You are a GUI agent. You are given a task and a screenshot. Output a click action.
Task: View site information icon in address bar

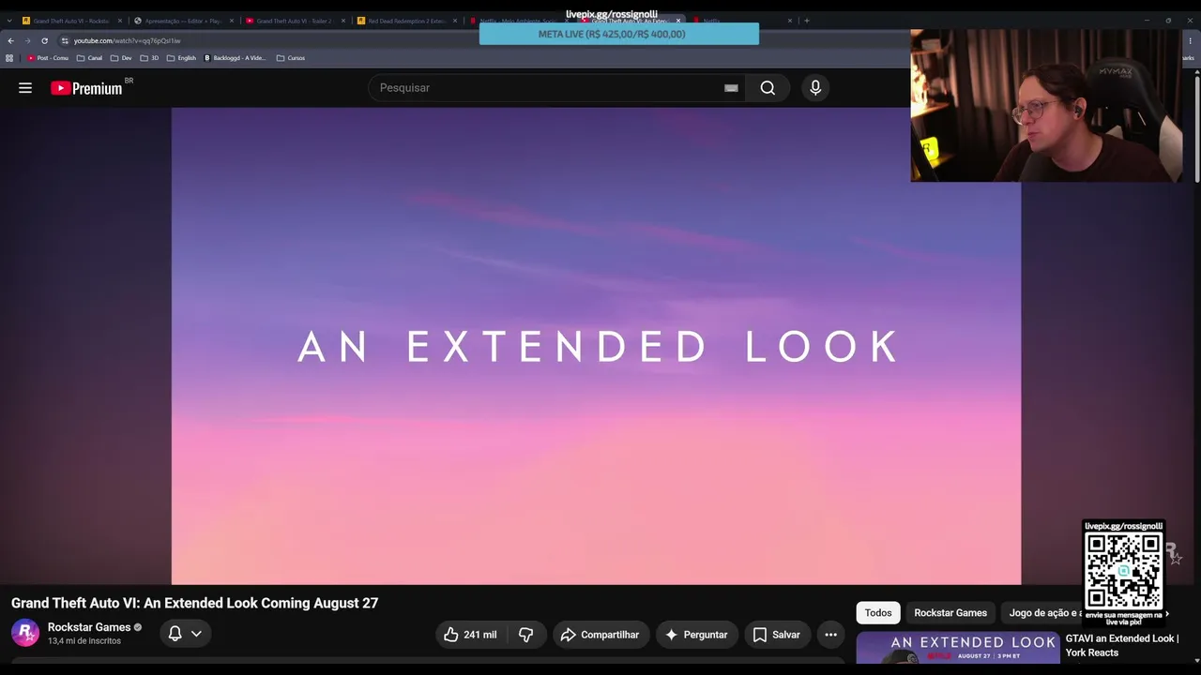point(65,40)
